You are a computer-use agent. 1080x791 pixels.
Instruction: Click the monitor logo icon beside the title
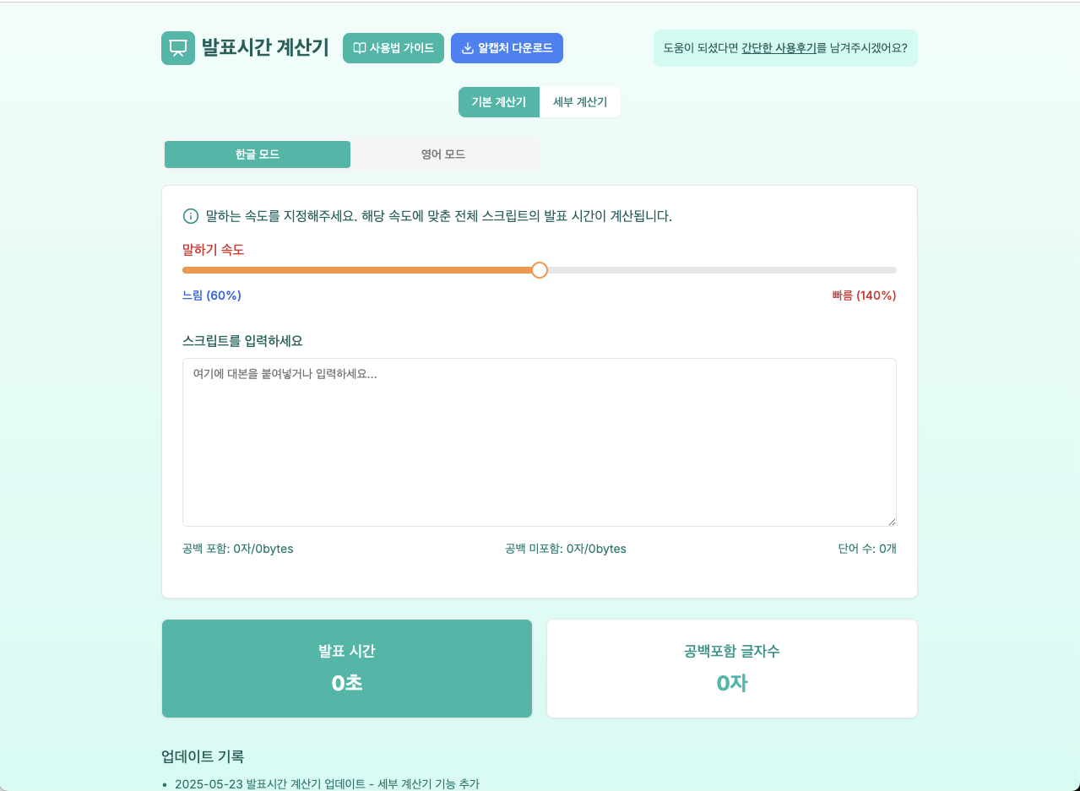(x=178, y=47)
